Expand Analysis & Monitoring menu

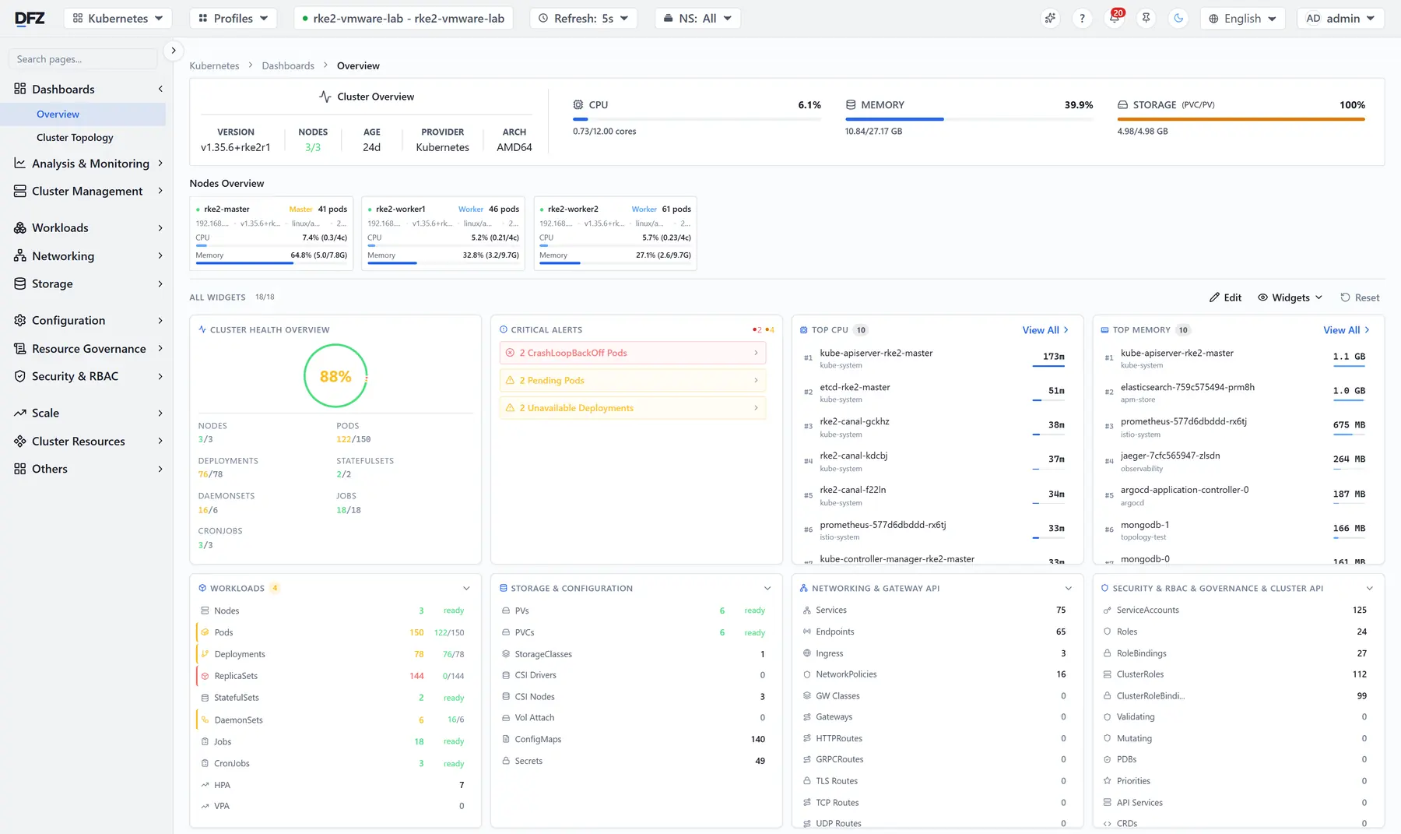tap(88, 164)
